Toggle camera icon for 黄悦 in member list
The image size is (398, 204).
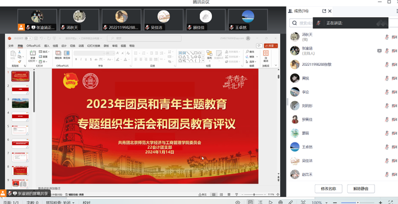click(394, 78)
